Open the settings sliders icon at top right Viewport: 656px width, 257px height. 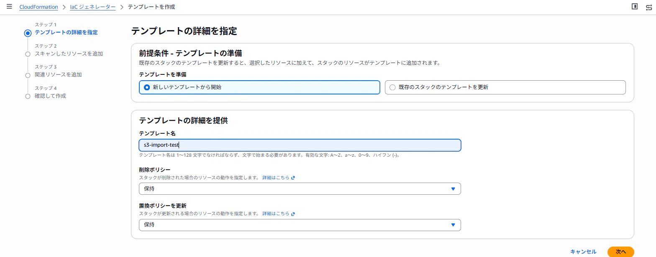pyautogui.click(x=649, y=7)
